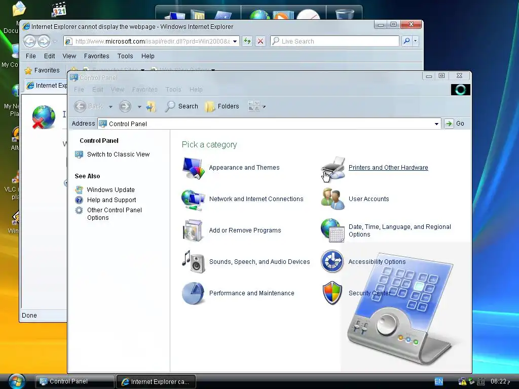The width and height of the screenshot is (519, 389).
Task: Open Sounds, Speech, and Audio Devices icon
Action: click(x=193, y=262)
